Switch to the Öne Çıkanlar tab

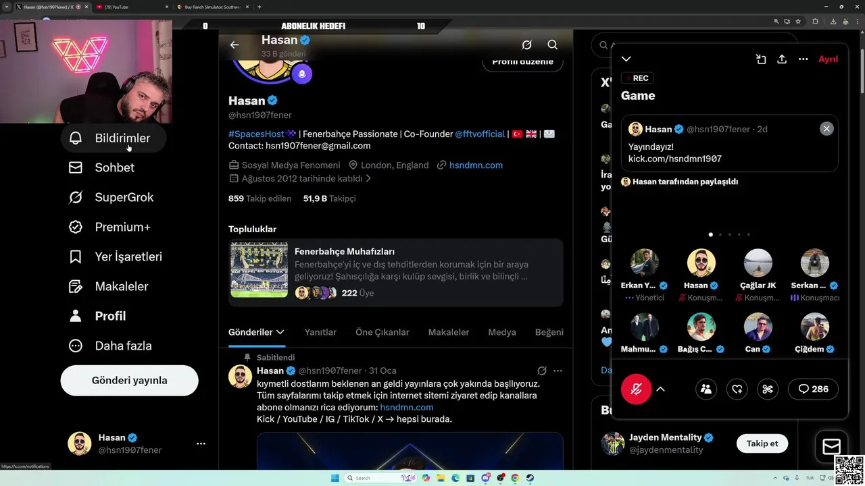point(382,332)
